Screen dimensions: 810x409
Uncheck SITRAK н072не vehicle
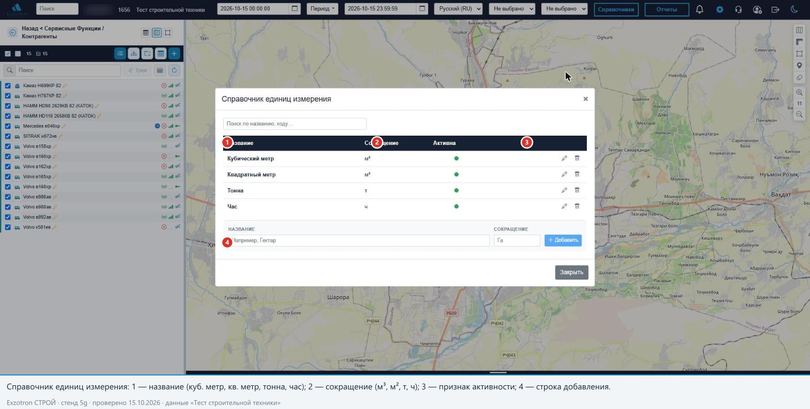click(x=8, y=136)
